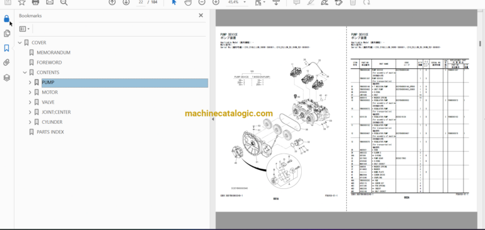
Task: Open the FOREWORD bookmark
Action: (49, 63)
